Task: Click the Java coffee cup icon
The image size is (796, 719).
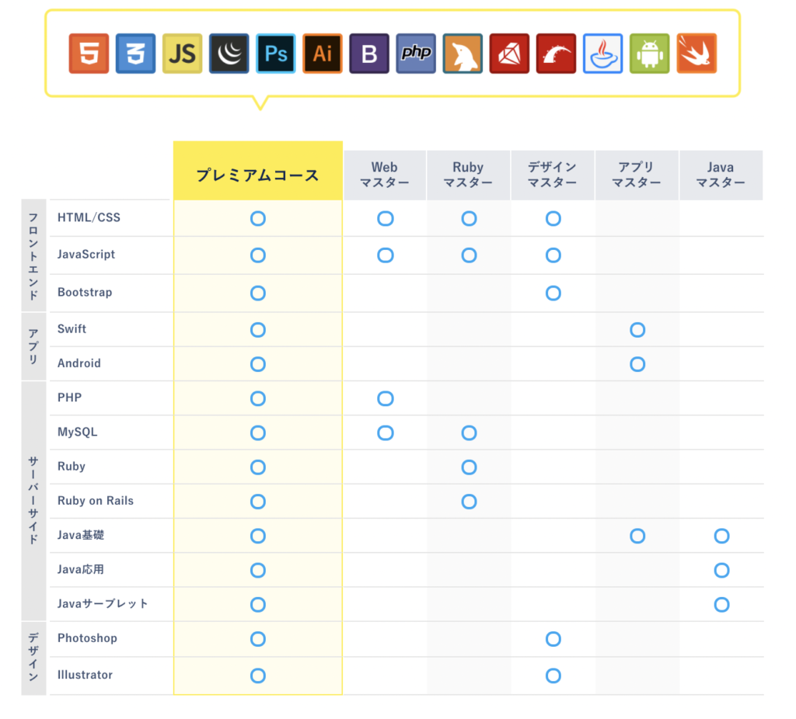Action: (x=602, y=54)
